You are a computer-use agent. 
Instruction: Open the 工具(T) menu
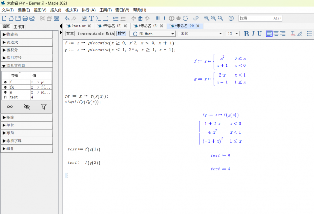(x=106, y=10)
